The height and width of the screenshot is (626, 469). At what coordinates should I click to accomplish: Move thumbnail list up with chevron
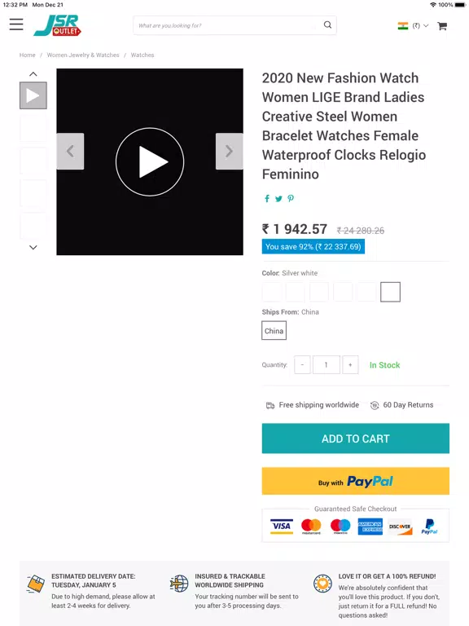pos(33,74)
